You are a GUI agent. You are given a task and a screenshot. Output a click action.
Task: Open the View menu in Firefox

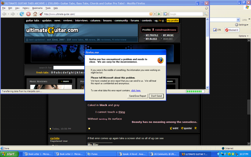[17, 8]
